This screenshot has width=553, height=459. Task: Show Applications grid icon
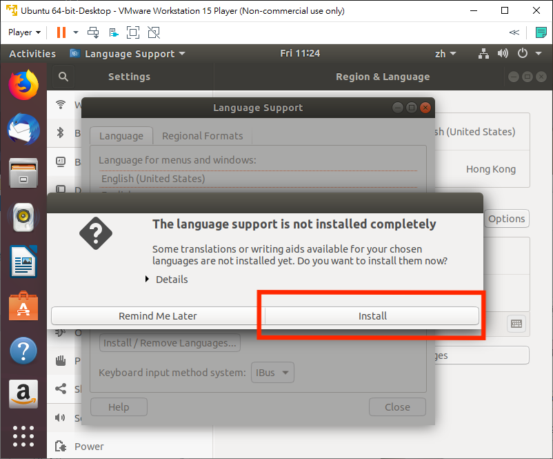[23, 436]
